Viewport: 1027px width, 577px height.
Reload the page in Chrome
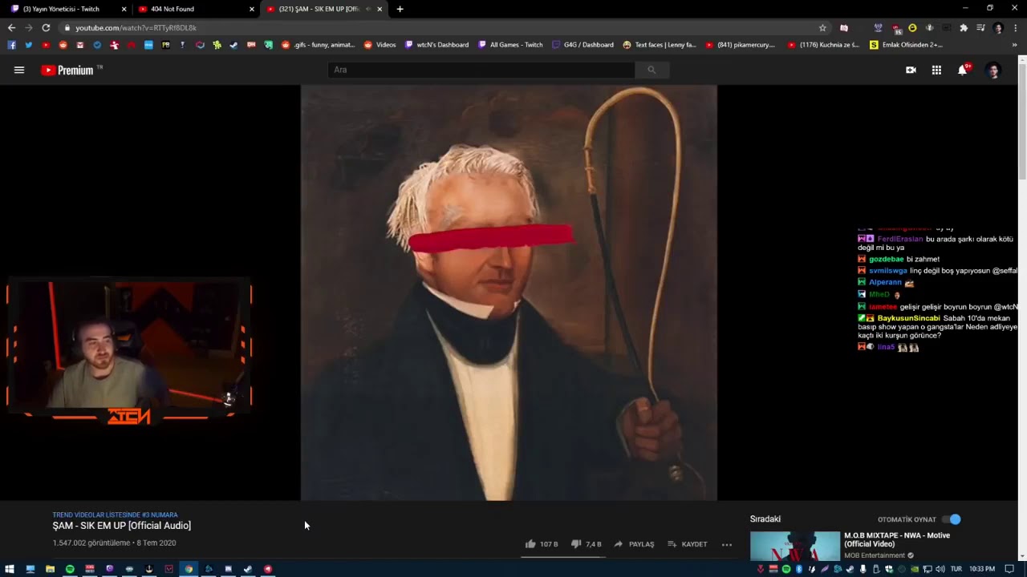[46, 28]
